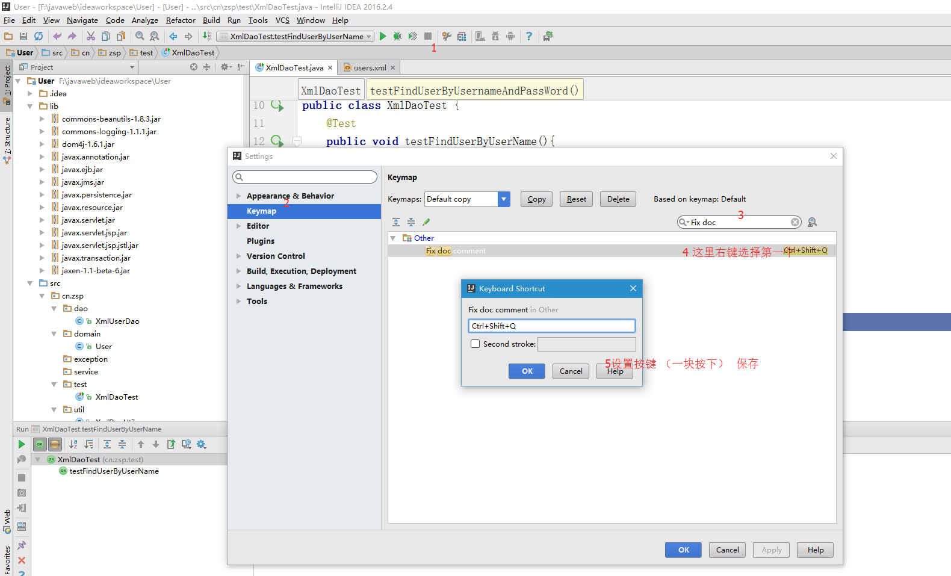Click the Android robot toolbar icon

point(510,36)
